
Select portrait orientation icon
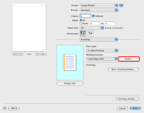pyautogui.click(x=83, y=34)
